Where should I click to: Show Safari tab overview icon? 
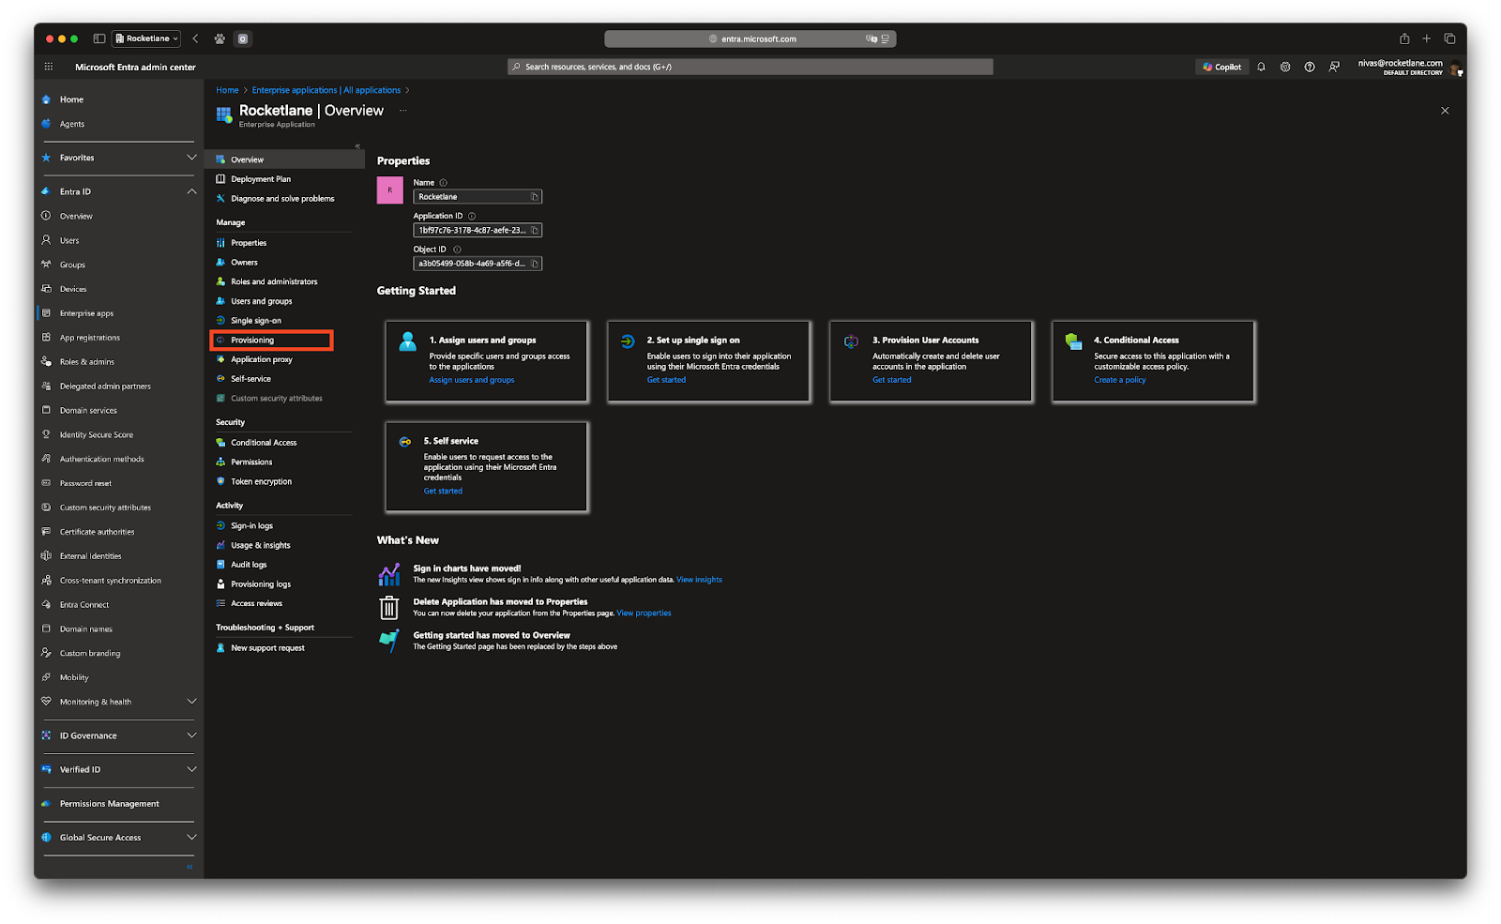point(1449,38)
